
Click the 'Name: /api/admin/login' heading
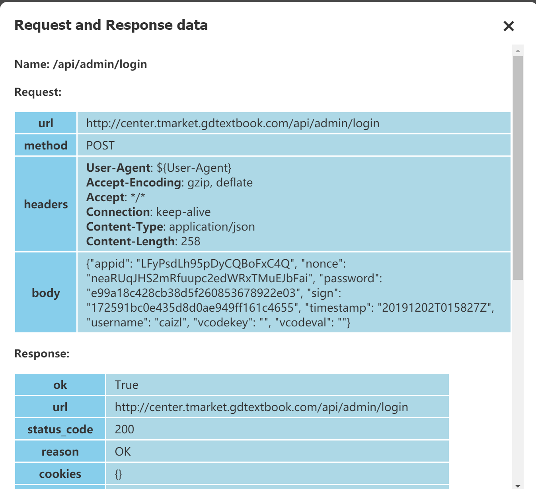pyautogui.click(x=80, y=64)
